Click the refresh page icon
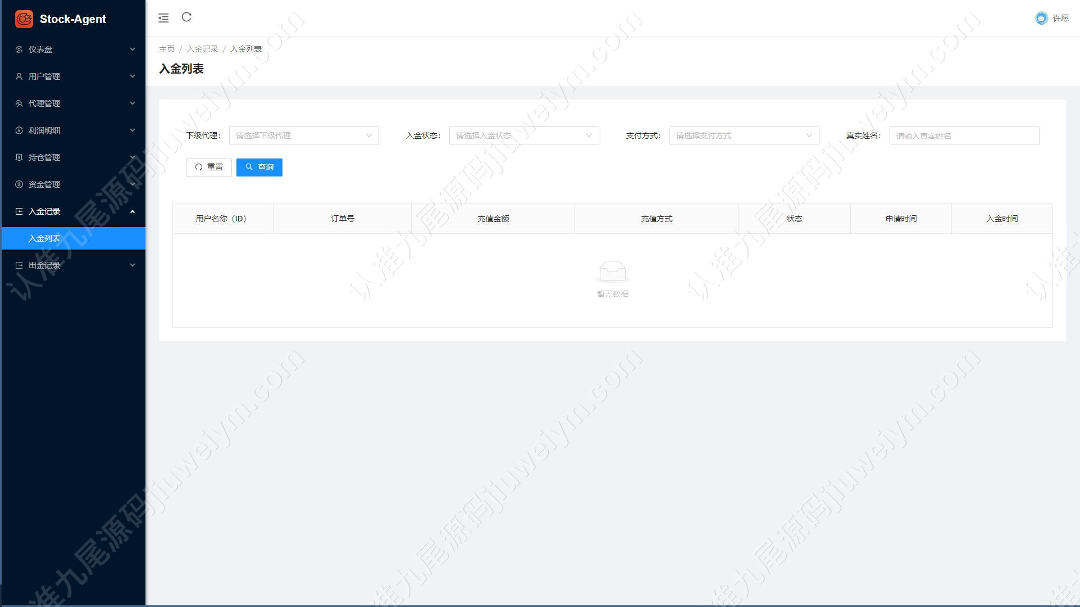Image resolution: width=1080 pixels, height=607 pixels. click(x=186, y=17)
